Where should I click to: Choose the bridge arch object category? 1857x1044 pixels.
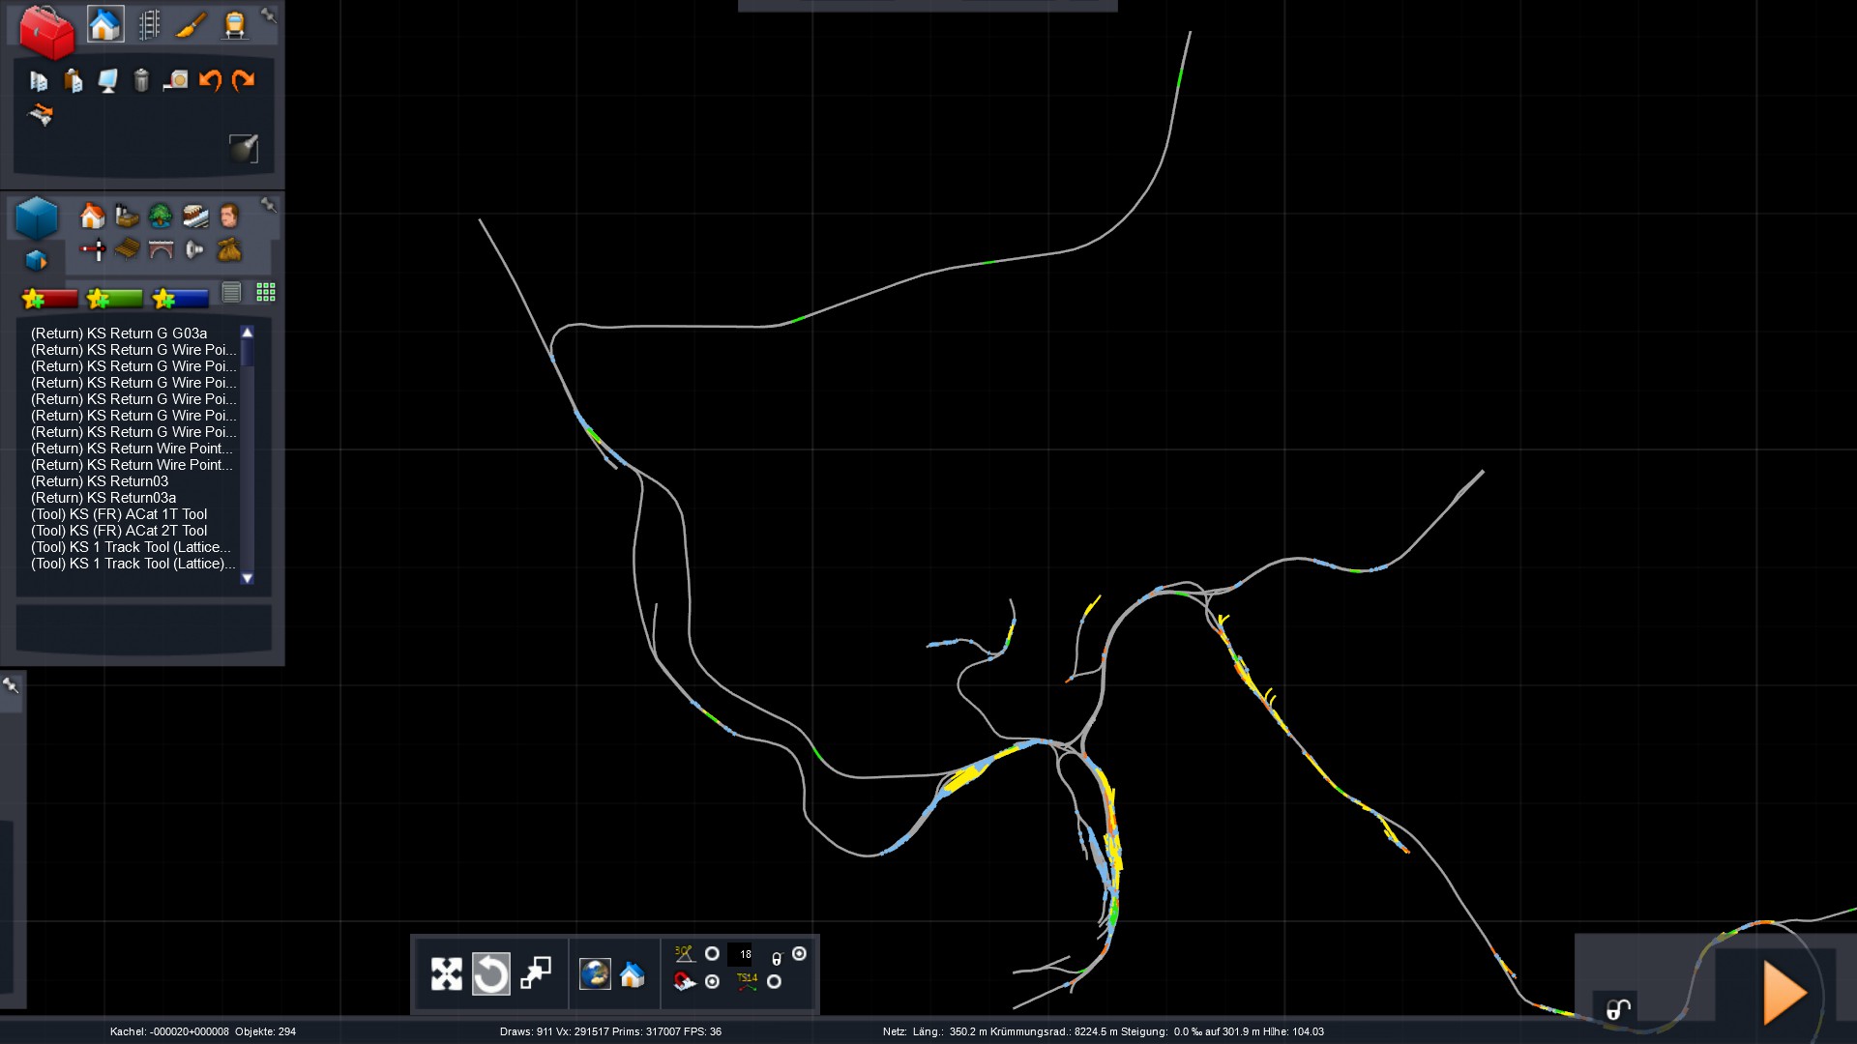[x=161, y=250]
